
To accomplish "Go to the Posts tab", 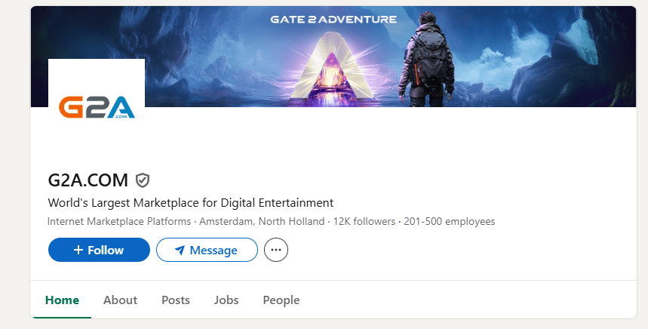I will point(176,300).
